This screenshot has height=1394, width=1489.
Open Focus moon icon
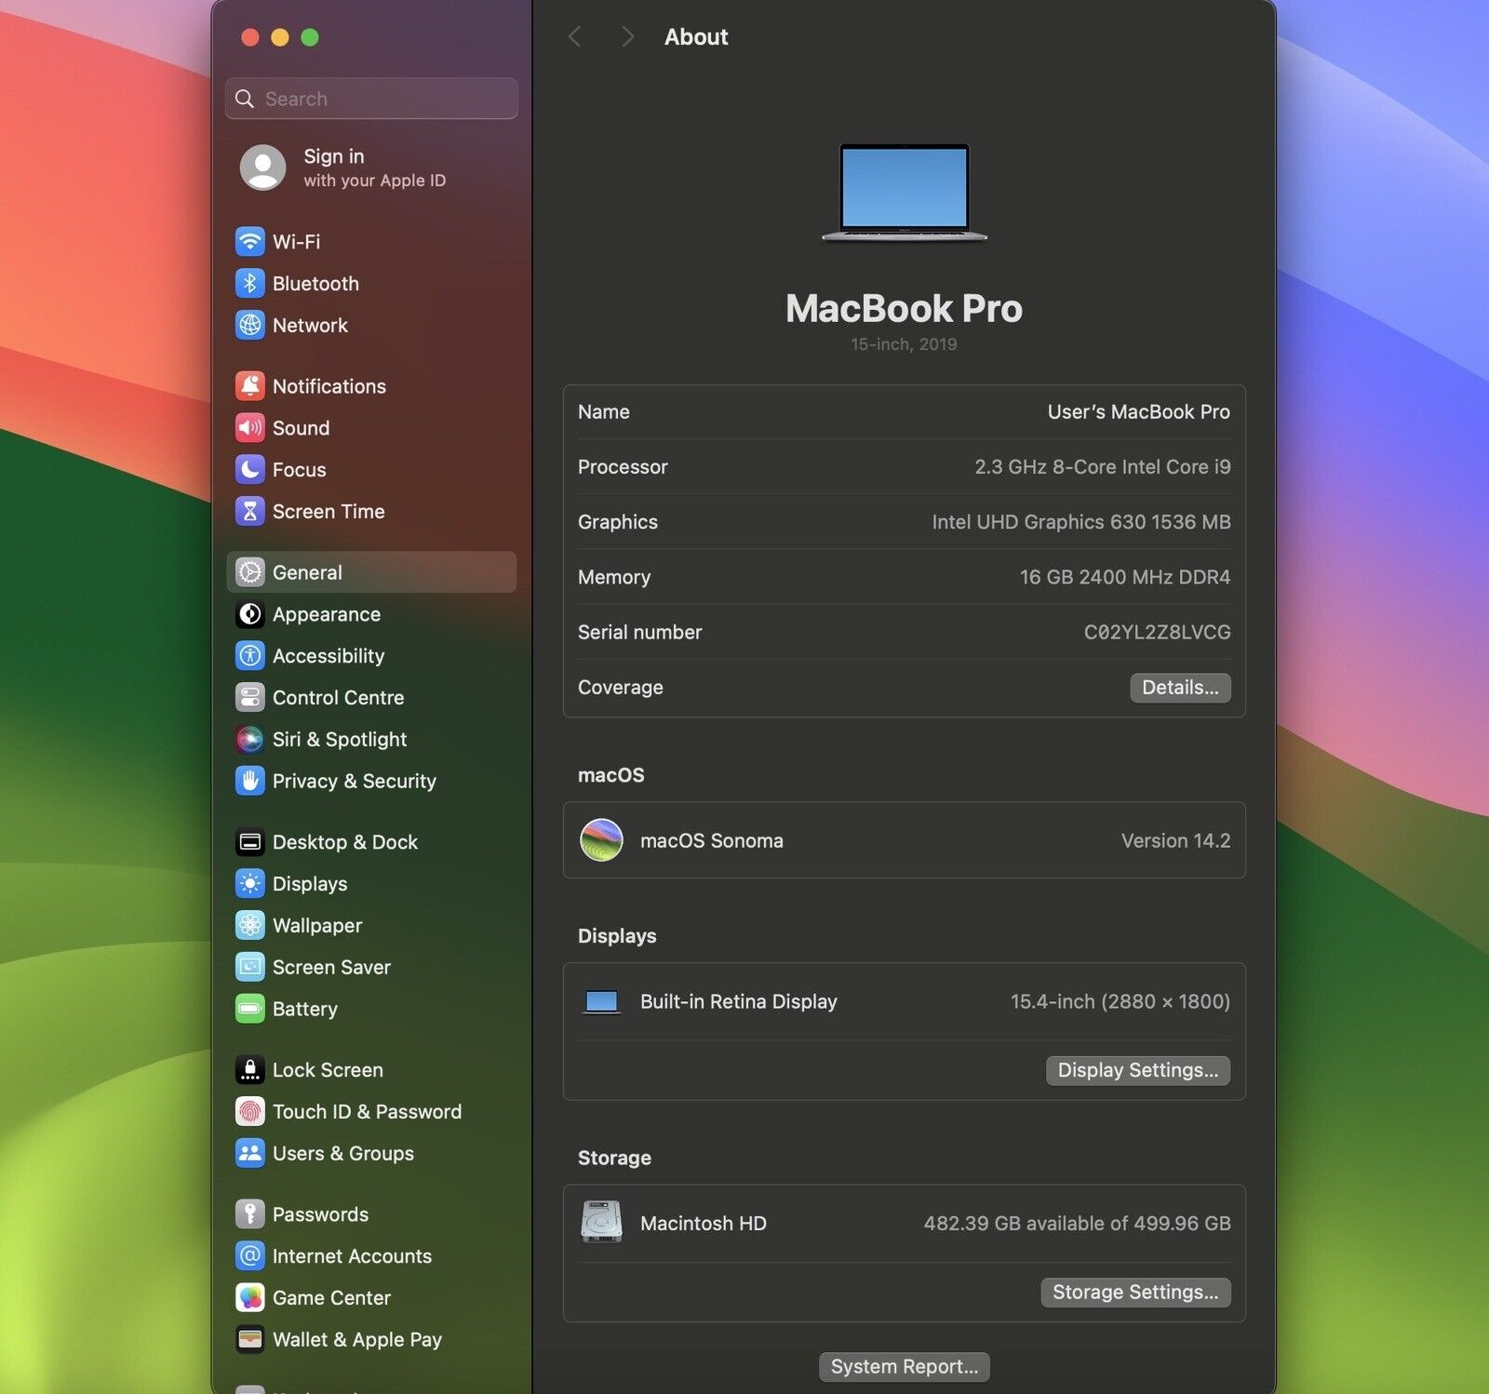(x=249, y=470)
